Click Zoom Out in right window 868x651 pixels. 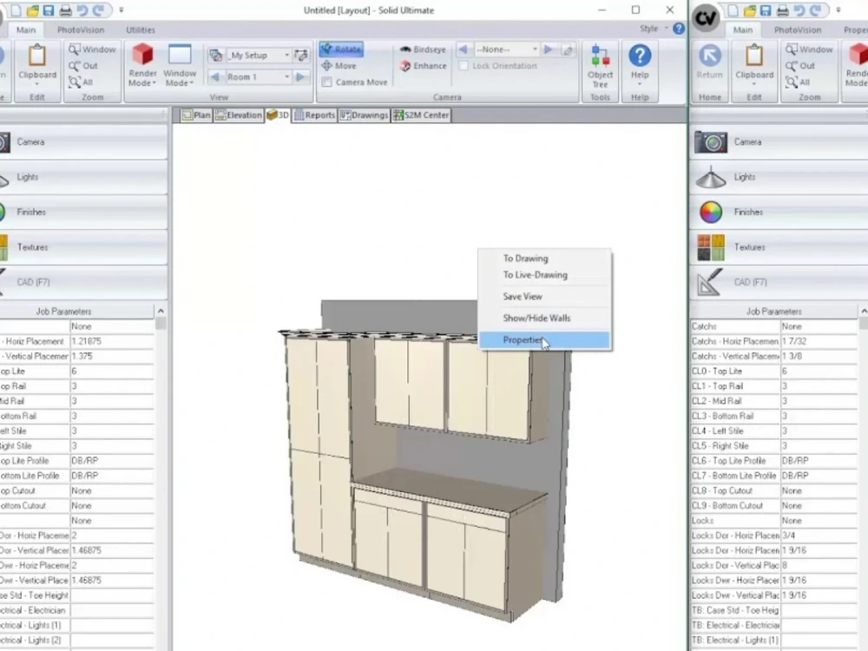coord(800,66)
